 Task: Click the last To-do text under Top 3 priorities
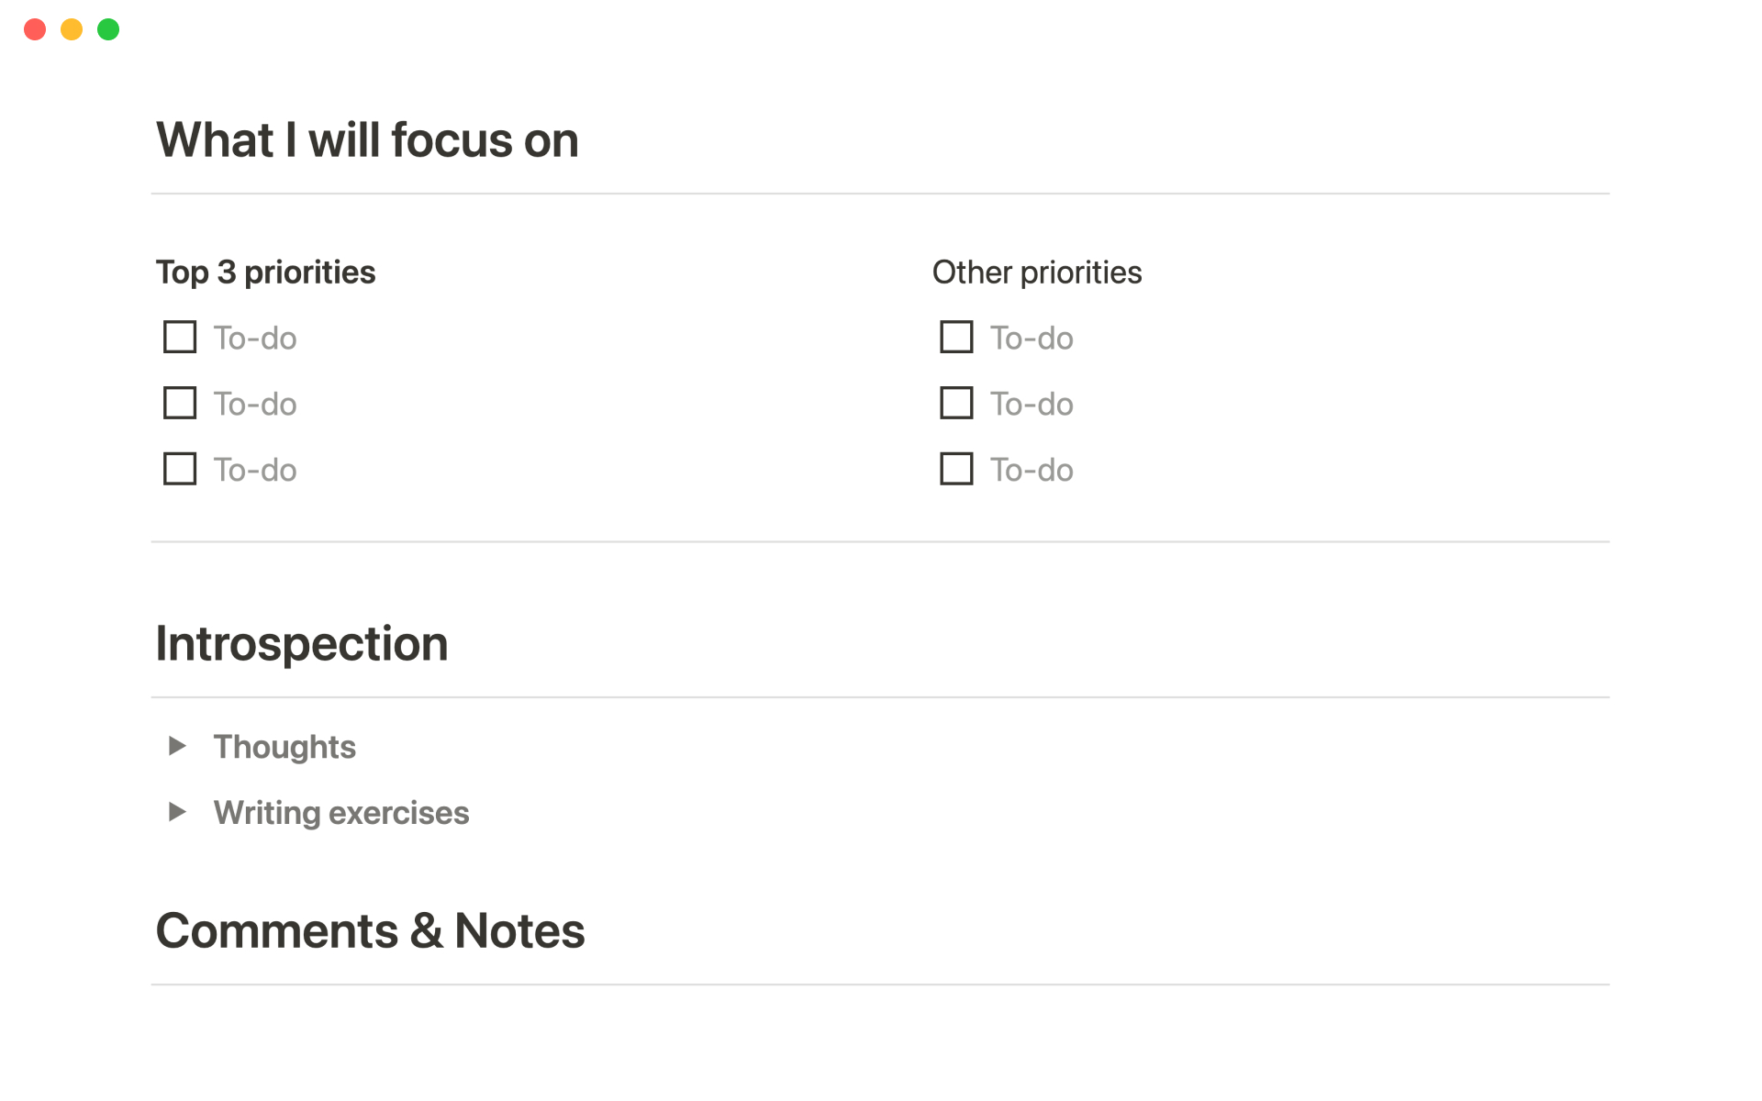[255, 471]
